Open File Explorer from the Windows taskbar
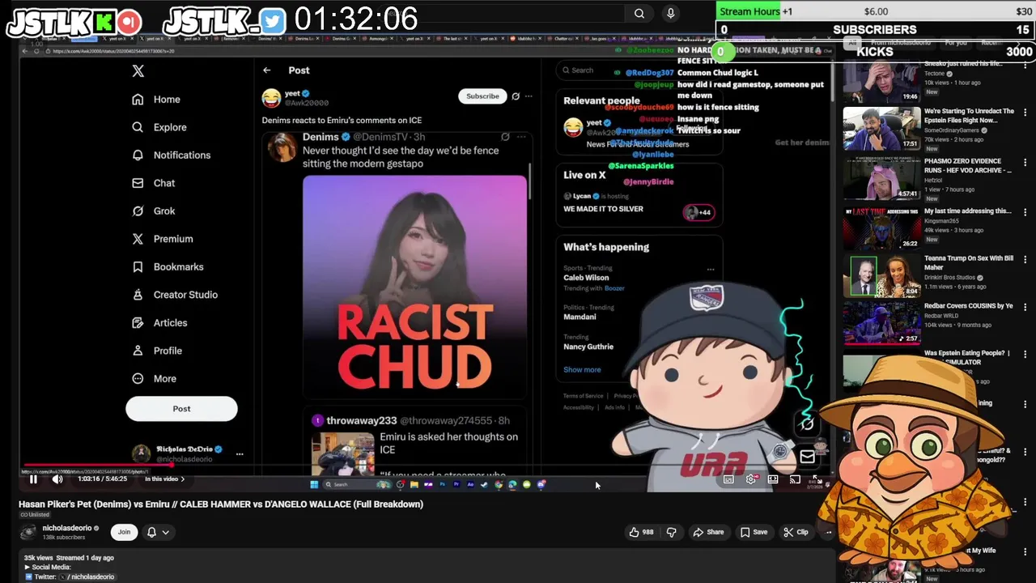Image resolution: width=1036 pixels, height=583 pixels. coord(414,485)
